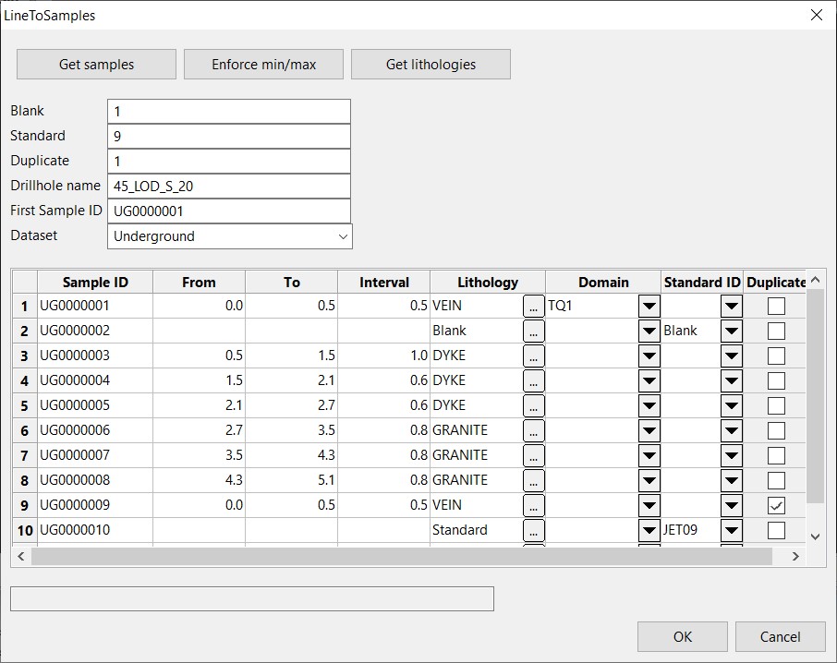Click ellipsis button in row 6 GRANITE
The width and height of the screenshot is (837, 663).
533,430
